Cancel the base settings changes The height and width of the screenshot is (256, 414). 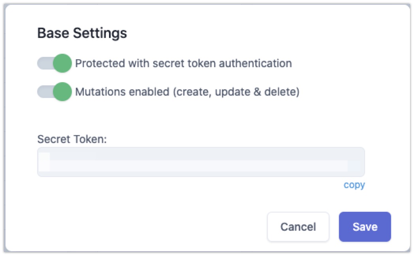point(298,226)
